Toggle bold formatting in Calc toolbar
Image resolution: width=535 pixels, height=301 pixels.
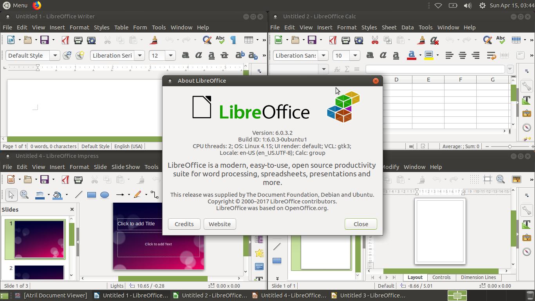[x=370, y=55]
